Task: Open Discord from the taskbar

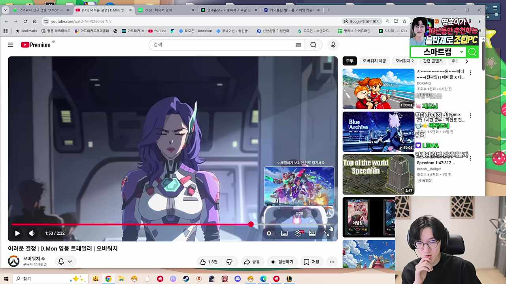Action: 238,279
